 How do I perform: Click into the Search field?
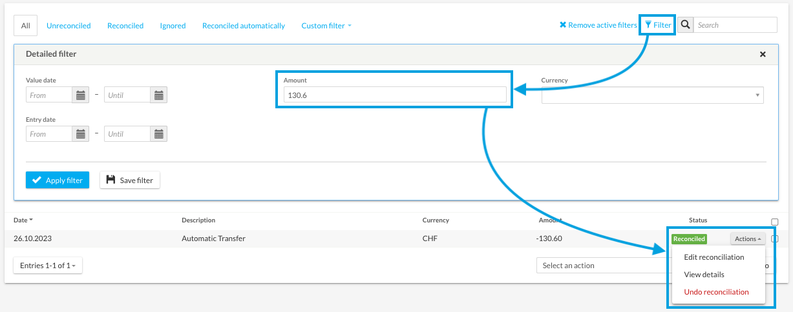pos(735,25)
